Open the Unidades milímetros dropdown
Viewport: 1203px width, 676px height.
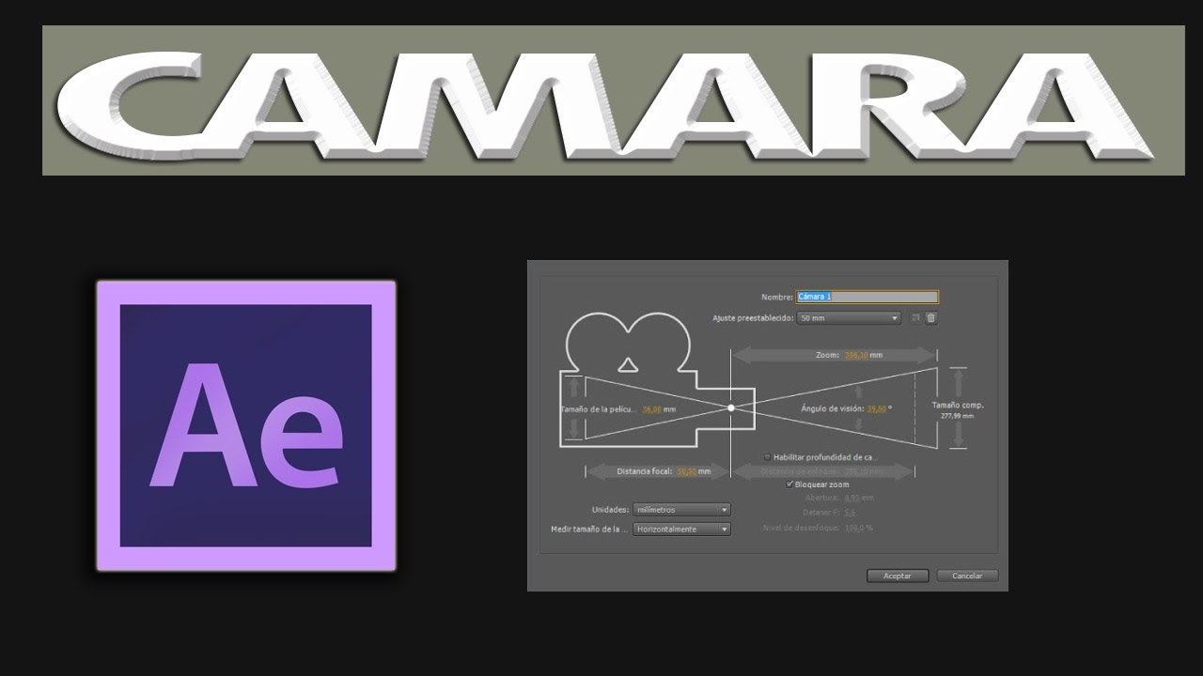coord(682,510)
